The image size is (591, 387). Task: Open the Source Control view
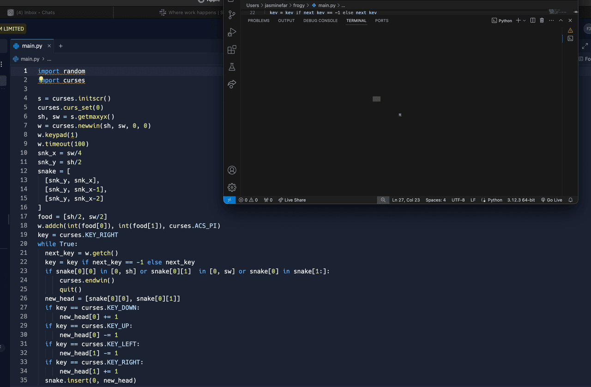232,15
